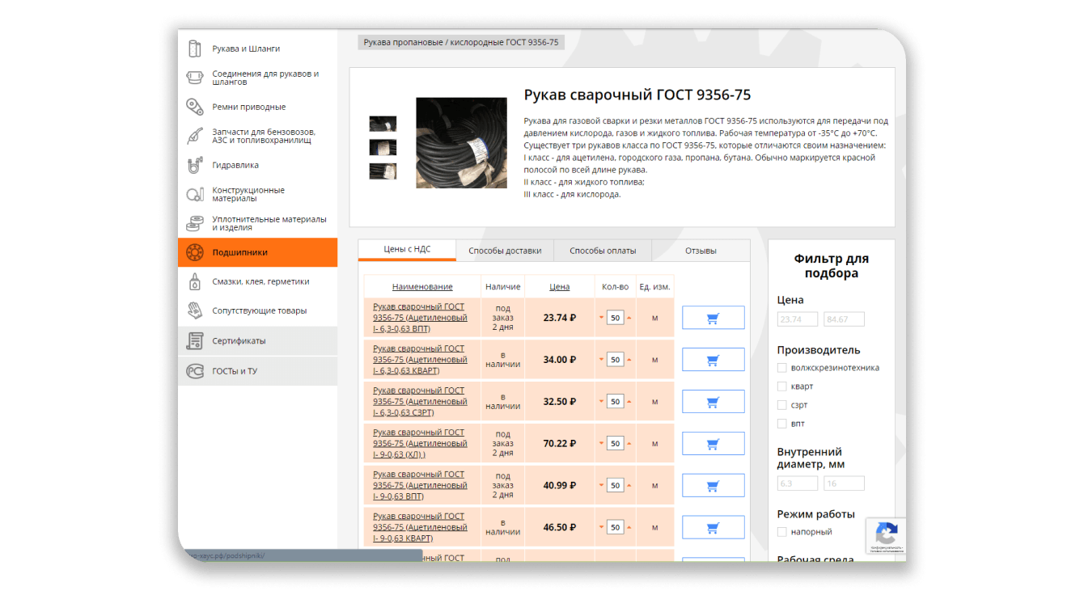This screenshot has height=591, width=1084.
Task: Open the Ремни приводные category
Action: point(249,107)
